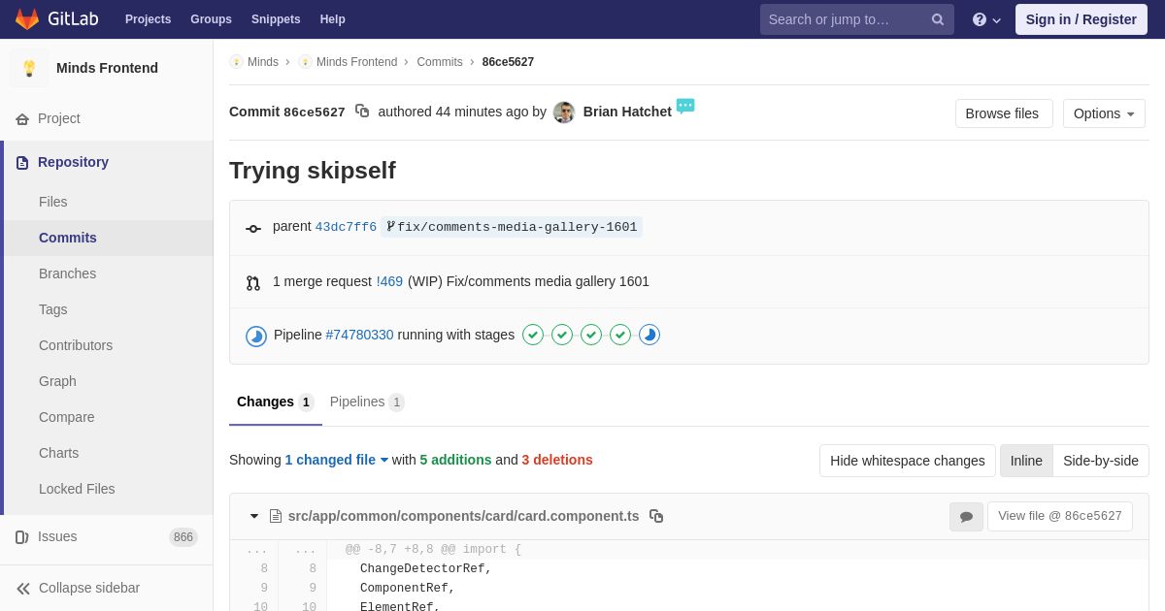Click the GitLab fox logo
This screenshot has height=611, width=1165.
[x=27, y=19]
